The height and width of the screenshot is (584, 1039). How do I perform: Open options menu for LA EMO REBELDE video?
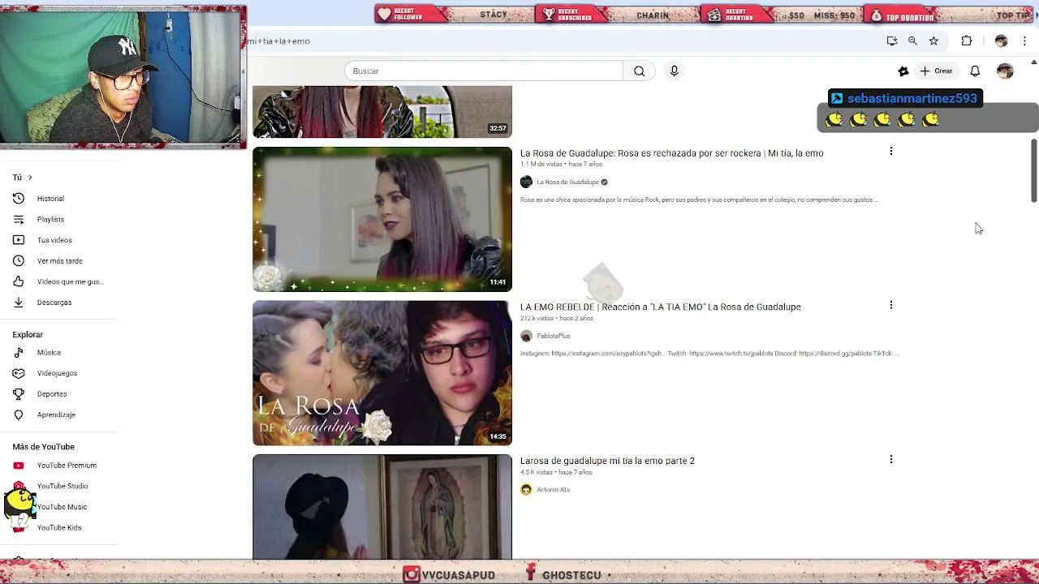(890, 306)
